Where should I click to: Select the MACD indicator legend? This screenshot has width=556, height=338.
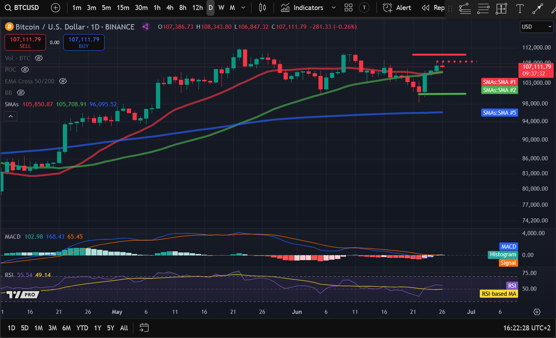(x=13, y=236)
